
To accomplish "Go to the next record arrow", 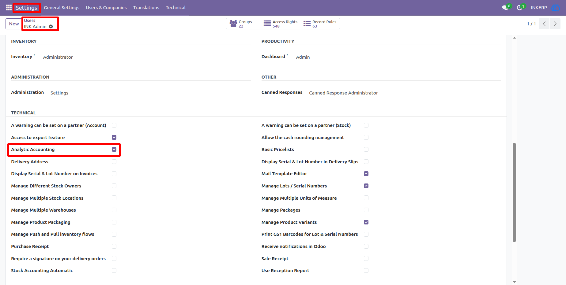I will tap(555, 24).
